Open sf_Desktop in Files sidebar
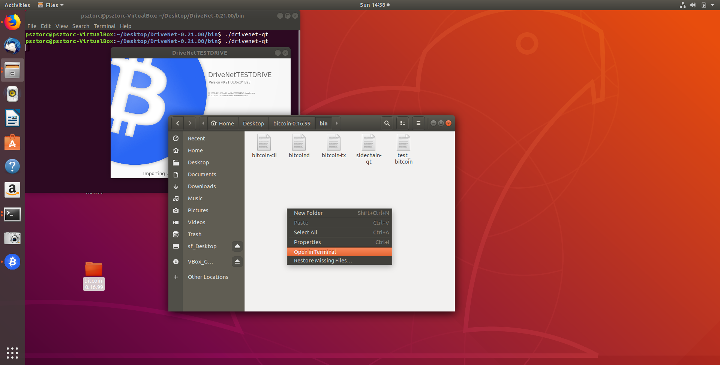This screenshot has width=720, height=365. coord(202,246)
